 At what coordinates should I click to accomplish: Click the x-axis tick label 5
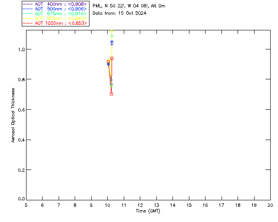click(26, 205)
